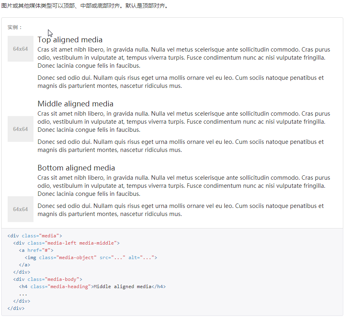Click the top 64x64 placeholder image
357x324 pixels.
tap(20, 49)
